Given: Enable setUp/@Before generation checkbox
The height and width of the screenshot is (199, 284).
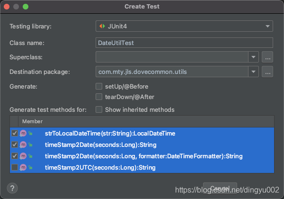Looking at the screenshot, I should [x=99, y=86].
